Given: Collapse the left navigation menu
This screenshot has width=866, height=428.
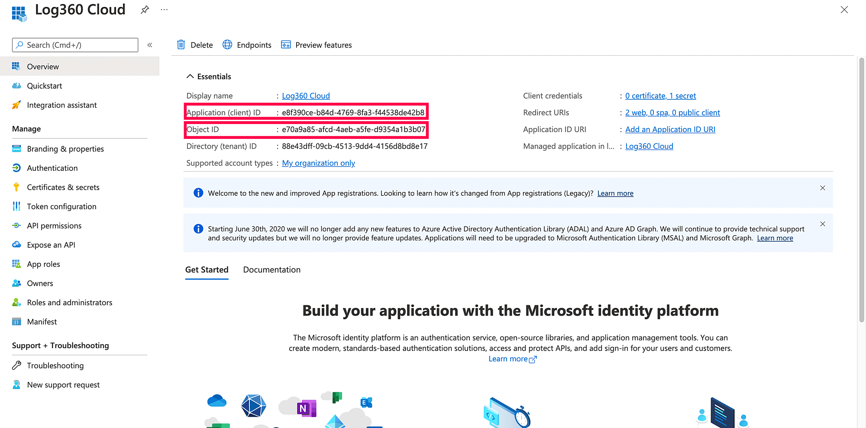Looking at the screenshot, I should [x=150, y=45].
